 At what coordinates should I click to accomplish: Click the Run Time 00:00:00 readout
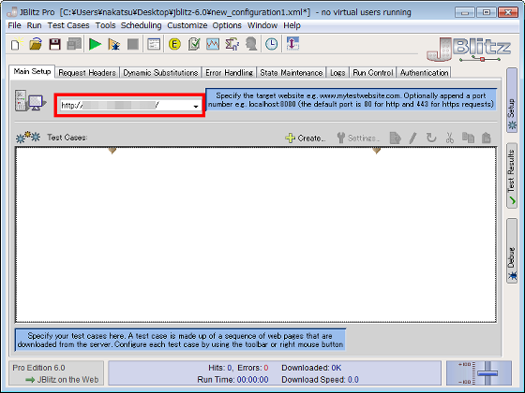click(x=232, y=380)
